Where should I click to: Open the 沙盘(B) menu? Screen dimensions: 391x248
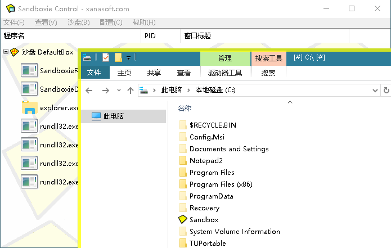(x=78, y=22)
